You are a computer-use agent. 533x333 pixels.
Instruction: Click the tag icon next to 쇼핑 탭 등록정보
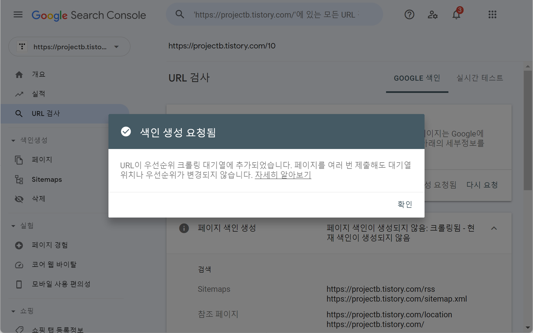pos(20,329)
